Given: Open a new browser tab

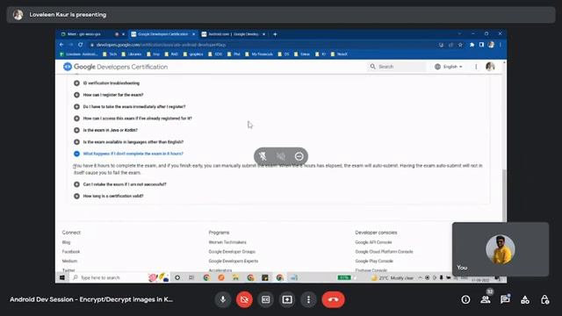Looking at the screenshot, I should pos(275,34).
